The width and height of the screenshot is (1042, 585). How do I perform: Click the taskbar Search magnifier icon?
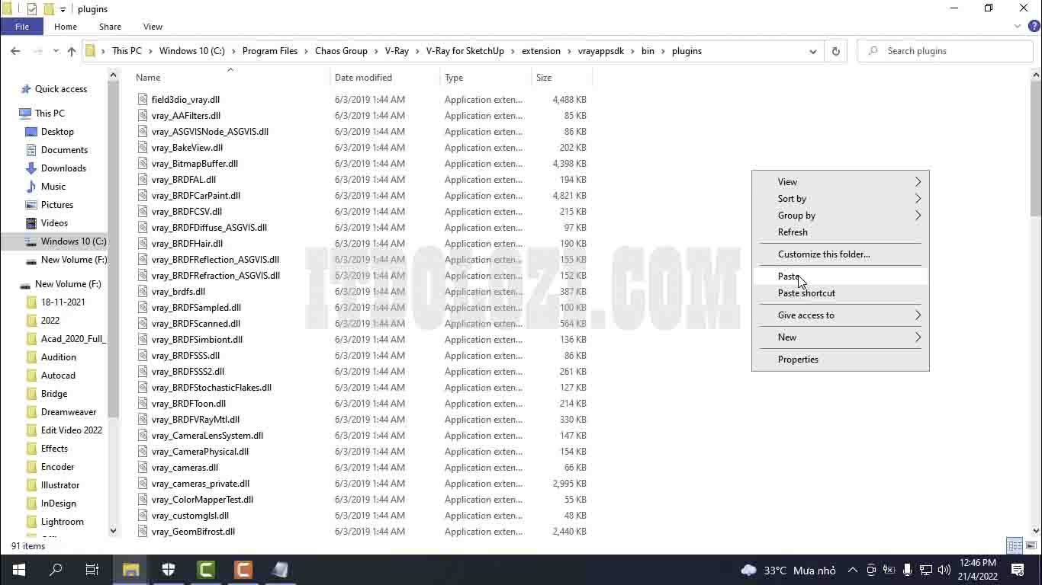pos(56,570)
